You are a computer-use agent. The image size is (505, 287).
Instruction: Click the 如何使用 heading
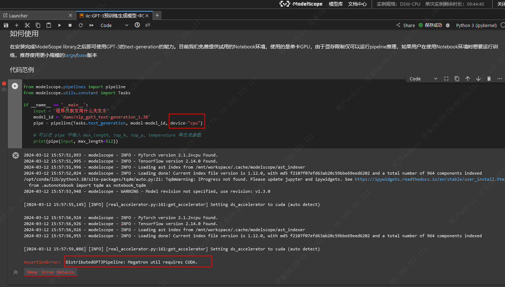[24, 34]
